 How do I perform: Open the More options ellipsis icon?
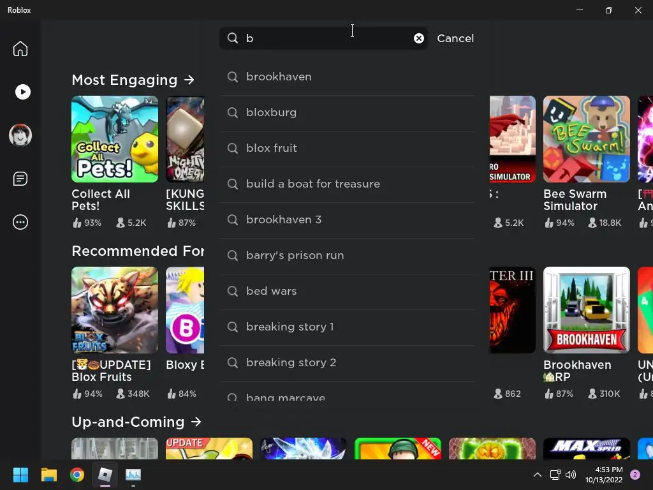coord(20,222)
